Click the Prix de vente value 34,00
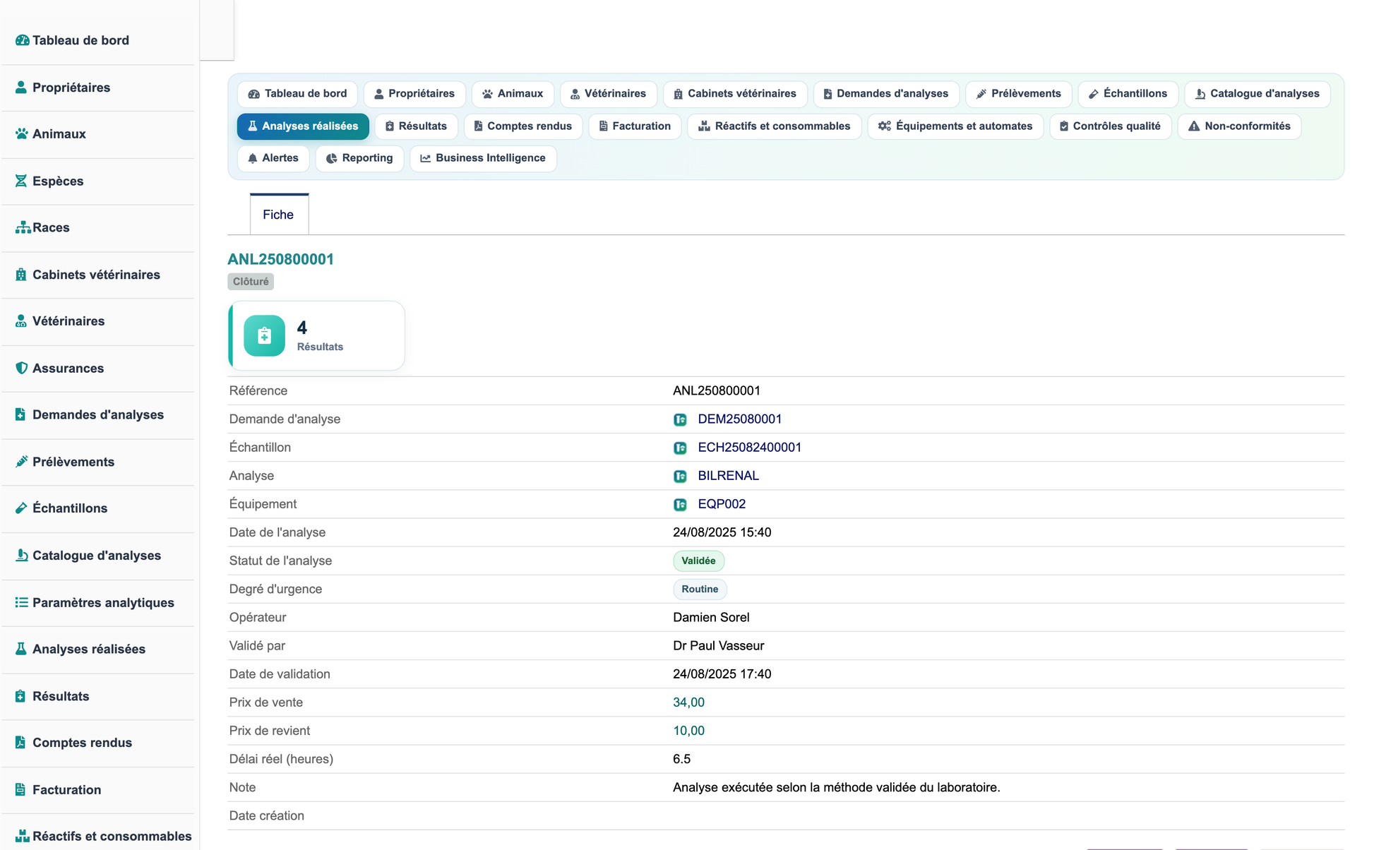 pyautogui.click(x=688, y=702)
